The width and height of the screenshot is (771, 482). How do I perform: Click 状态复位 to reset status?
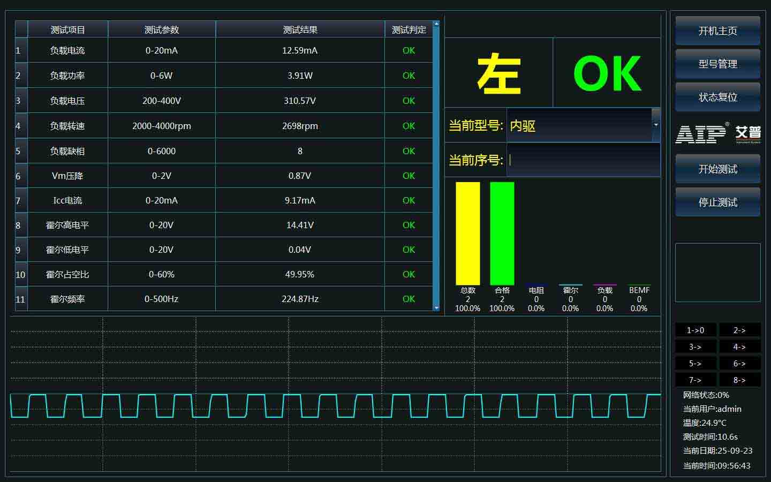pyautogui.click(x=717, y=97)
